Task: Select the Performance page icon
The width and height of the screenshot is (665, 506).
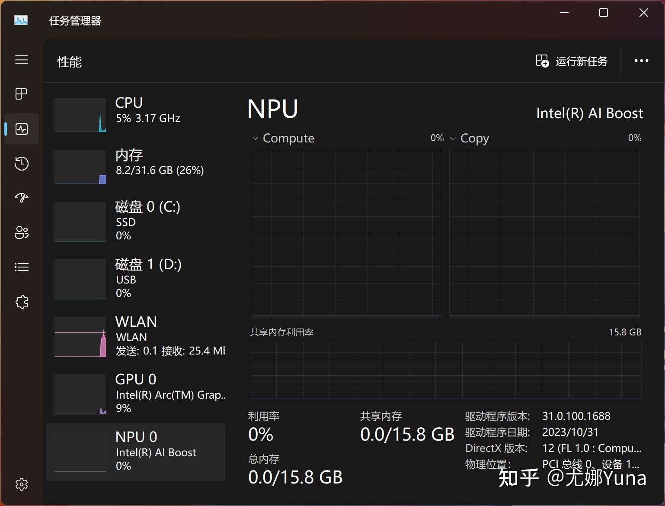Action: coord(22,129)
